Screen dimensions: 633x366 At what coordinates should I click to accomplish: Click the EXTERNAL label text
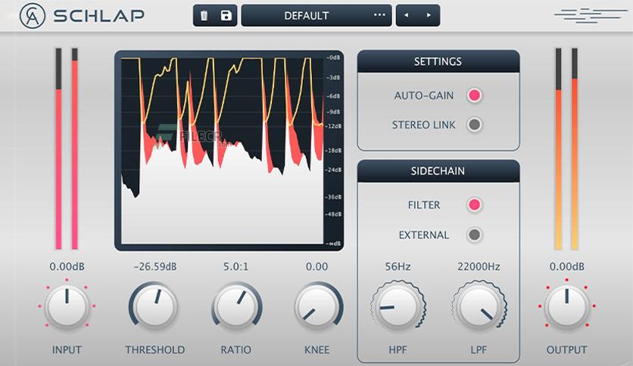[x=424, y=235]
